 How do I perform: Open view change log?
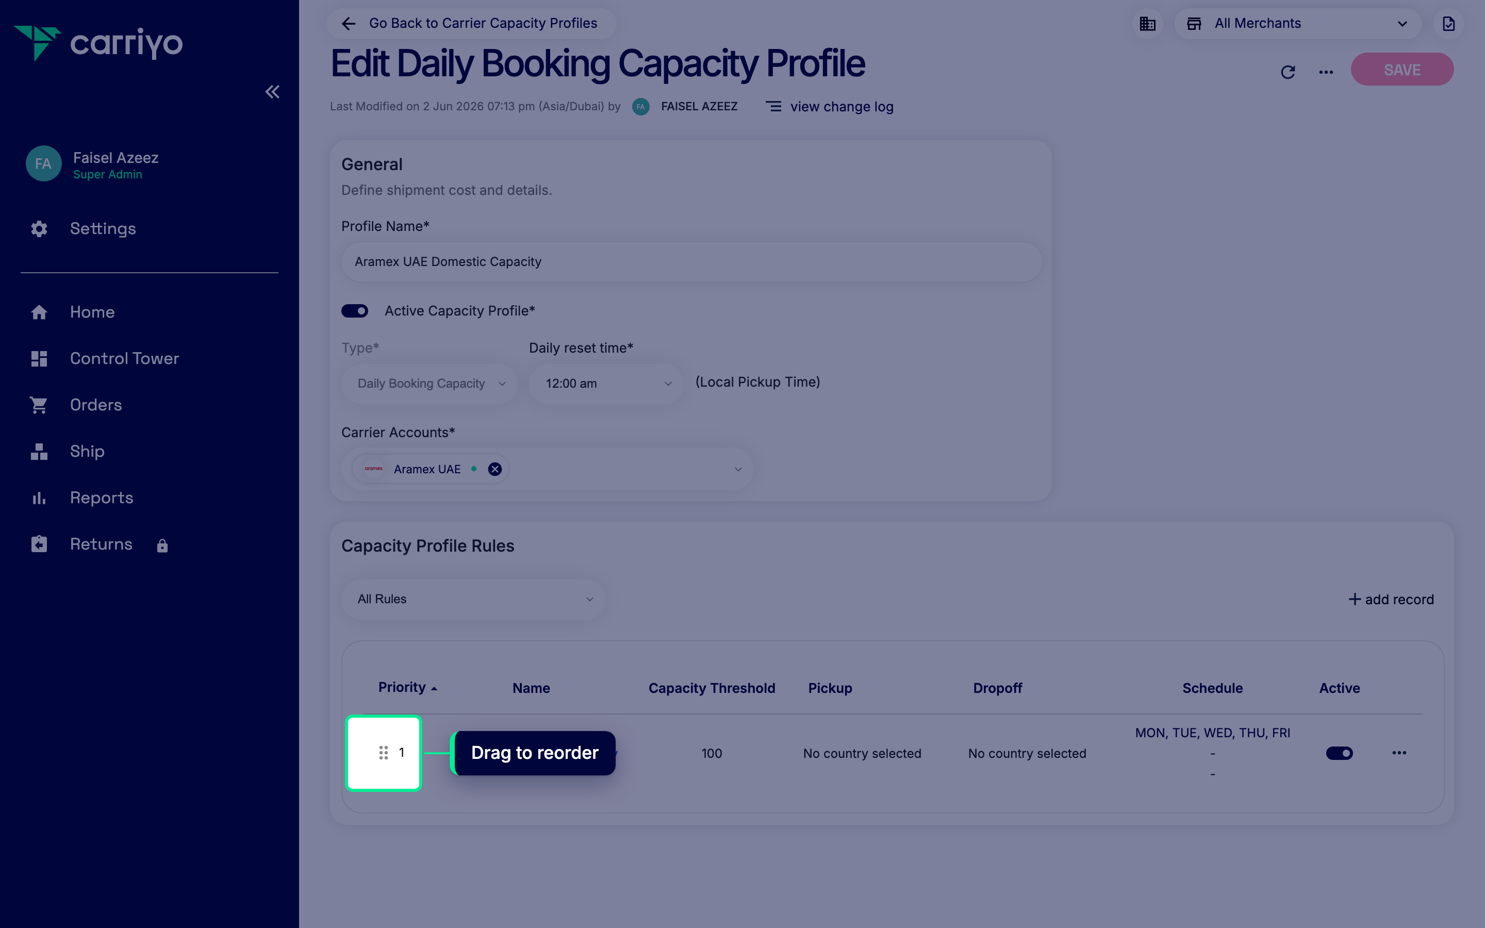point(841,107)
